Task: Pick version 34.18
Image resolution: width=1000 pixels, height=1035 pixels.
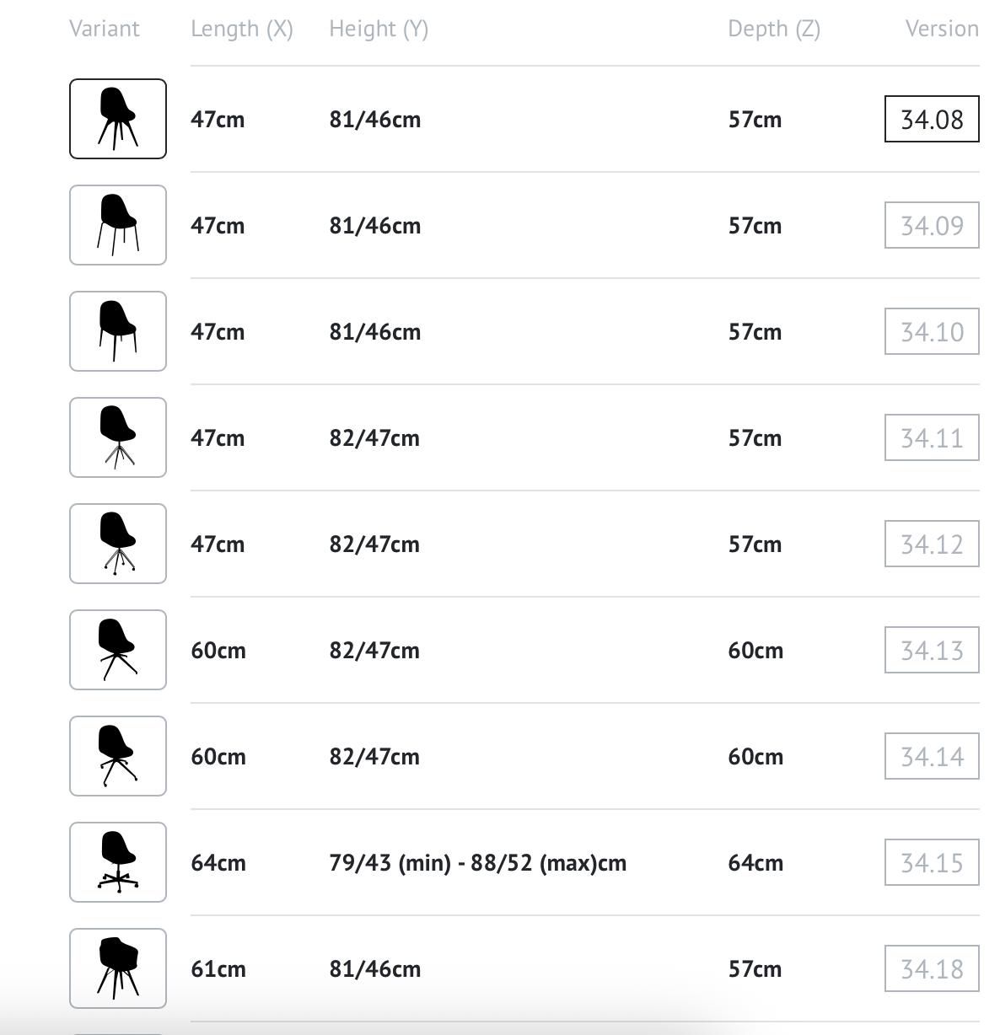Action: pyautogui.click(x=932, y=968)
